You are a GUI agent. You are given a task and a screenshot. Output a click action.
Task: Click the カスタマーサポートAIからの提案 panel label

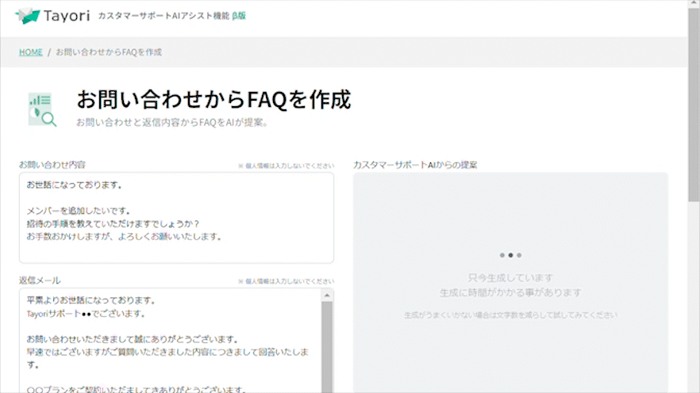click(415, 165)
